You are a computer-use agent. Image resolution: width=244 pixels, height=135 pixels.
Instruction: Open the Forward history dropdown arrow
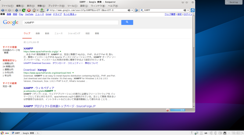pyautogui.click(x=13, y=10)
